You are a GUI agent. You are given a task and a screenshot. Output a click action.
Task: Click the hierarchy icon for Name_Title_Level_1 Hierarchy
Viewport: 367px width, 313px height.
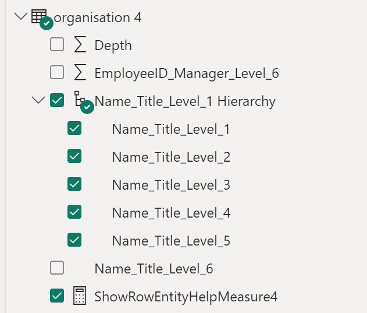(80, 99)
